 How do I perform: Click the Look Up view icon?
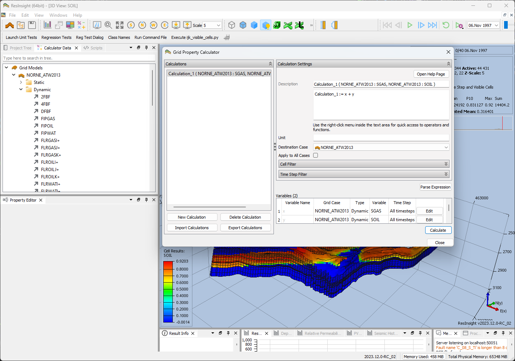tap(187, 25)
